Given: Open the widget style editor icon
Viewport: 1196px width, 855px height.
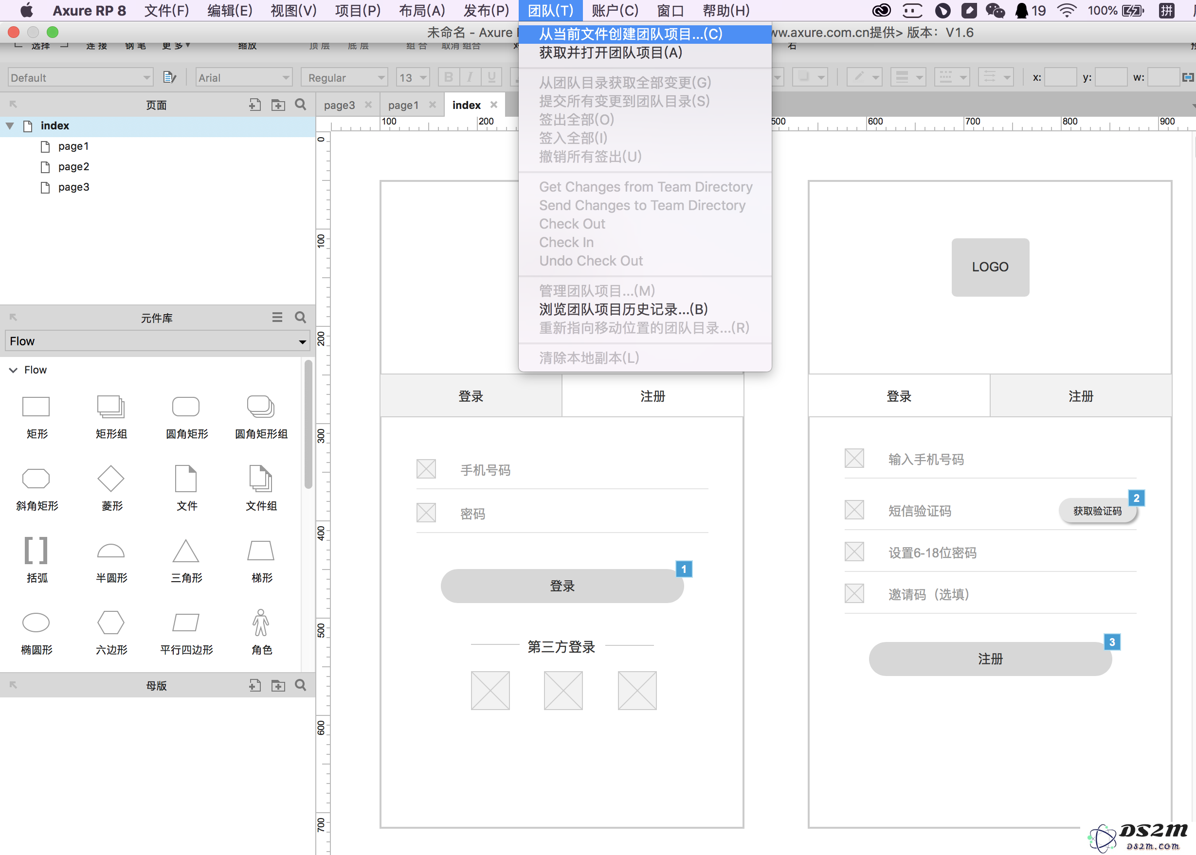Looking at the screenshot, I should pyautogui.click(x=170, y=77).
